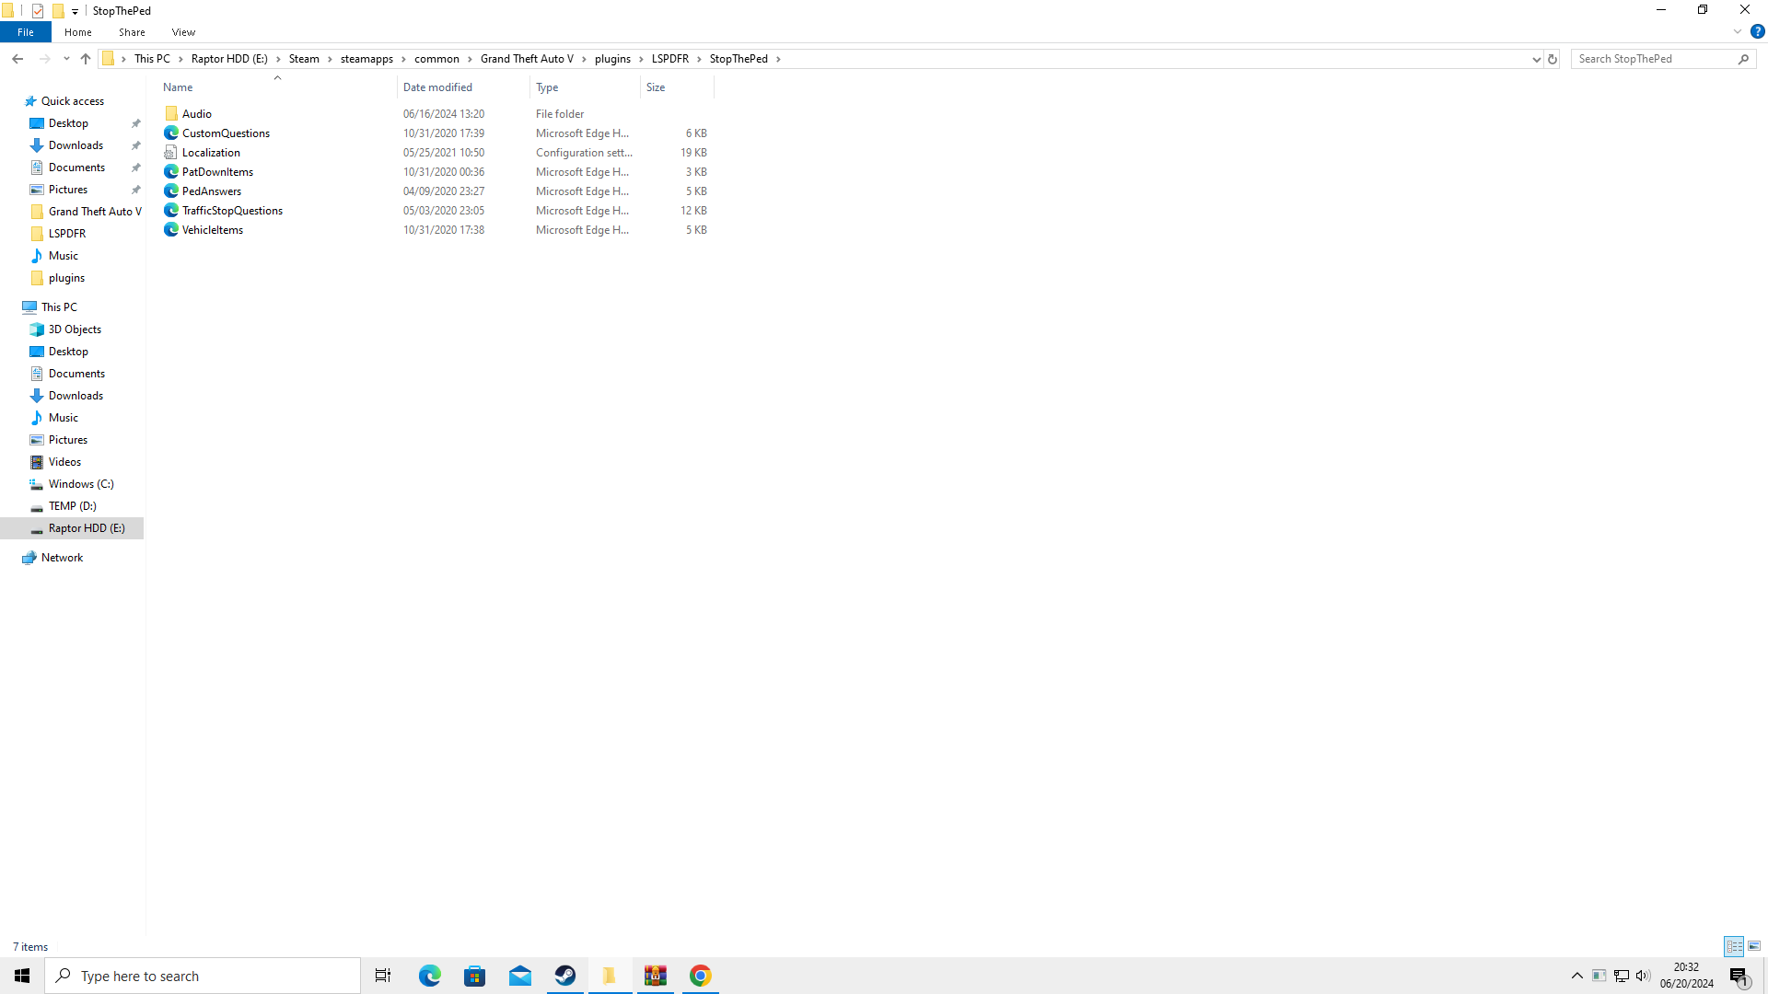This screenshot has height=994, width=1768.
Task: Select the Audio folder
Action: [x=196, y=114]
